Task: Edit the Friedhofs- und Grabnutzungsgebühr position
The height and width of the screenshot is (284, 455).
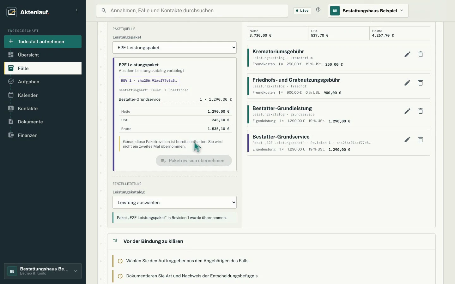Action: (408, 83)
